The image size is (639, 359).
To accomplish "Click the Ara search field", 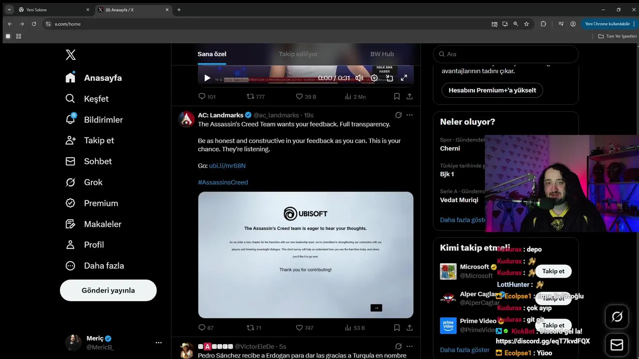I will click(506, 54).
